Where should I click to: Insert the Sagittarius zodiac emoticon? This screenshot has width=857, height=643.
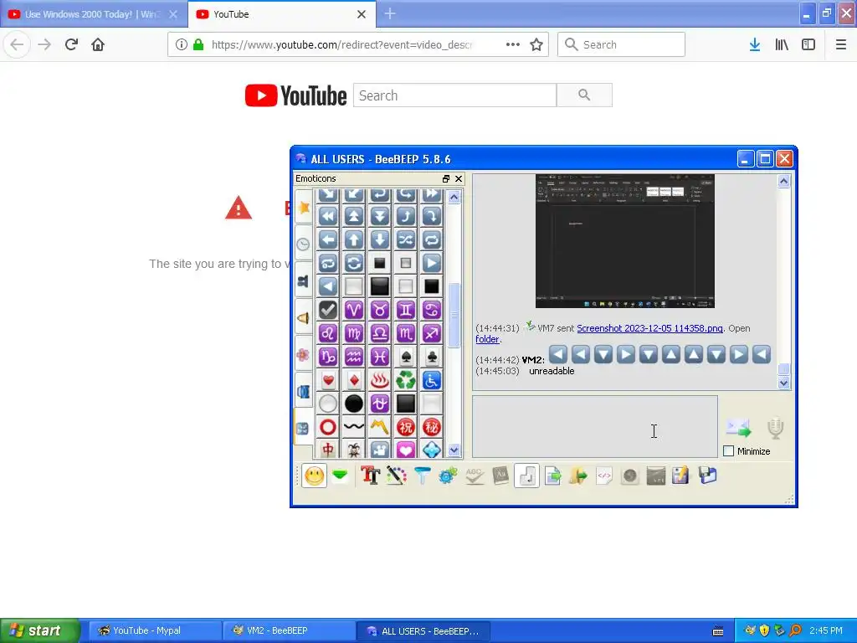click(431, 333)
